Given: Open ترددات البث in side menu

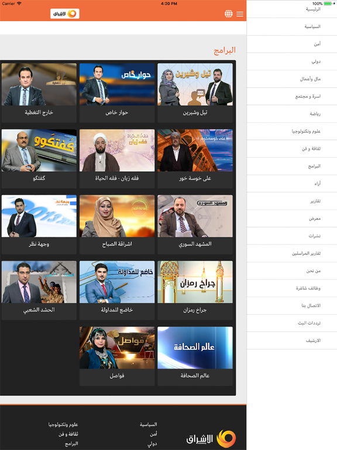Looking at the screenshot, I should [x=292, y=323].
